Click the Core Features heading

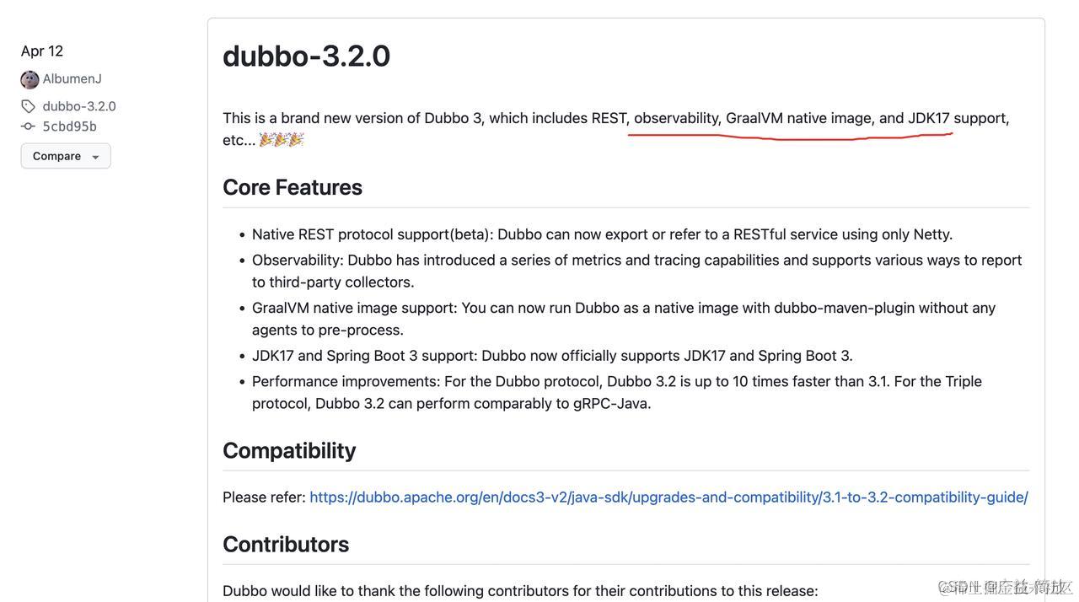pos(292,186)
